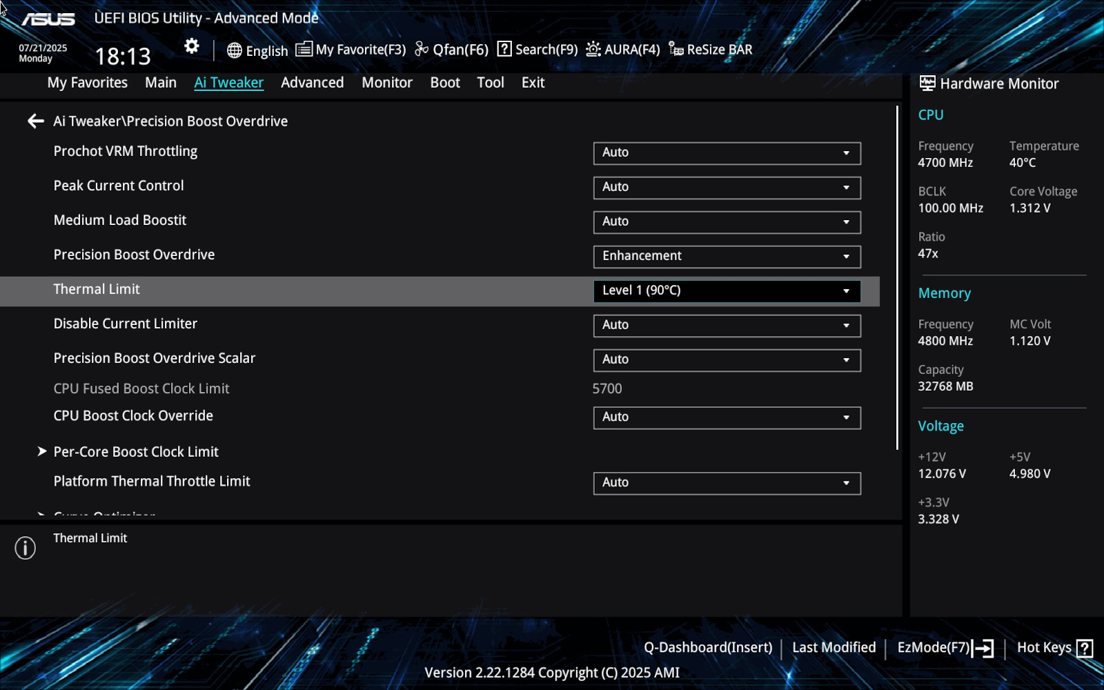This screenshot has width=1104, height=690.
Task: Click the settings list scrollbar
Action: [897, 277]
